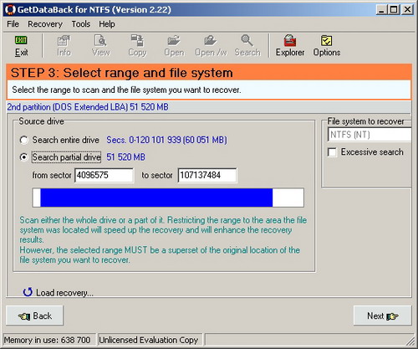Screen dimensions: 418x349
Task: Open the Options toolbar icon
Action: [327, 46]
